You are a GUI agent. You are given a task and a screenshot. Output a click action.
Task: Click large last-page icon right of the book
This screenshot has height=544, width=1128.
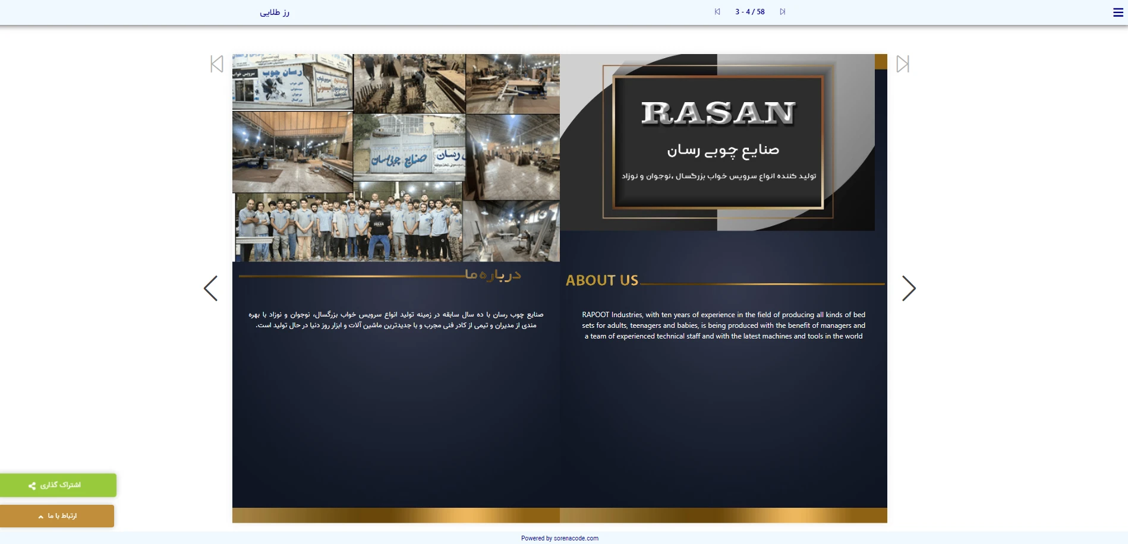click(903, 64)
